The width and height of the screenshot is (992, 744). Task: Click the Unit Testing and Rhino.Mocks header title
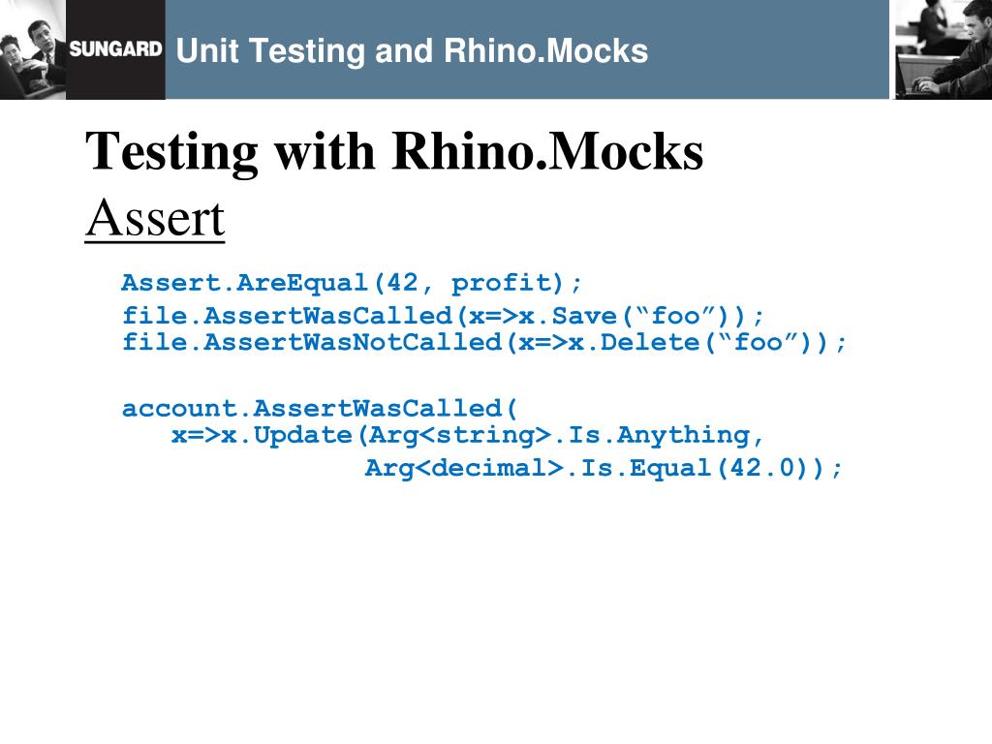[x=412, y=50]
